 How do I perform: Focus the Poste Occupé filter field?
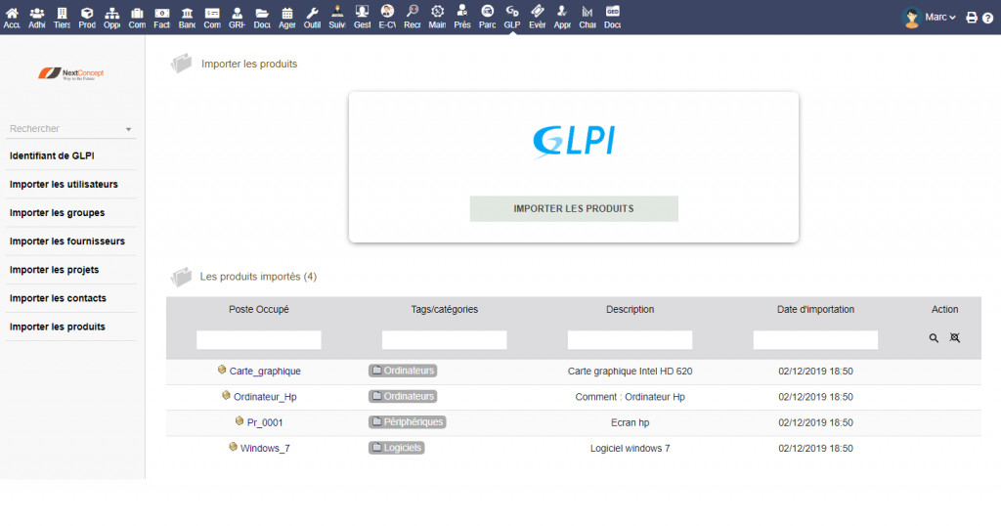(x=258, y=339)
